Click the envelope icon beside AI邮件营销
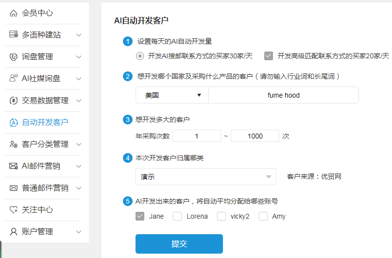392x258 pixels. (14, 166)
